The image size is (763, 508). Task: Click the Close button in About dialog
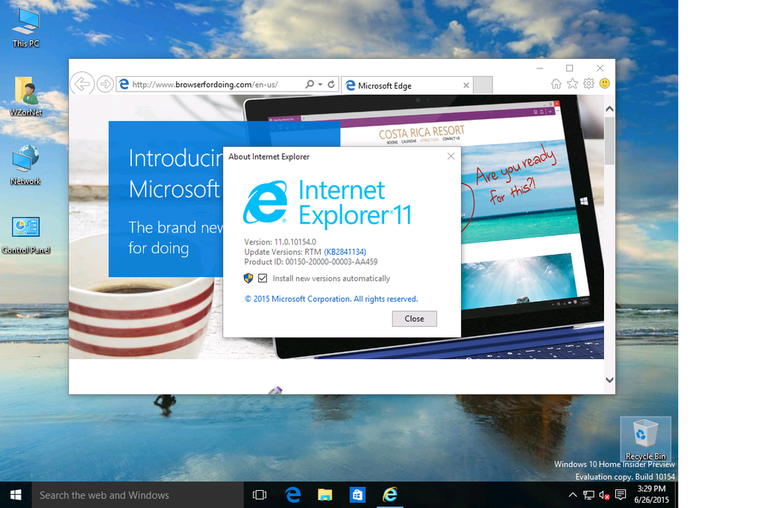pyautogui.click(x=415, y=318)
